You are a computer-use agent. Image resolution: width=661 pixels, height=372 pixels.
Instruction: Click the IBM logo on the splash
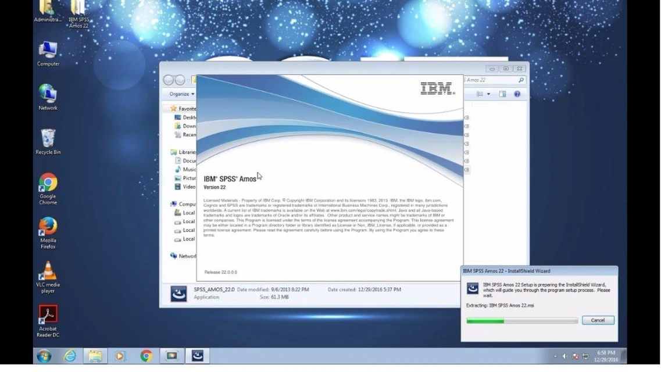coord(438,88)
